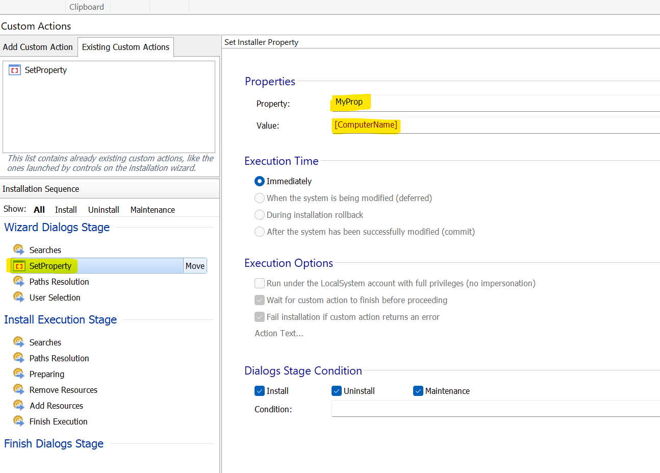Click the Finish Execution action icon
The height and width of the screenshot is (473, 660).
point(19,421)
